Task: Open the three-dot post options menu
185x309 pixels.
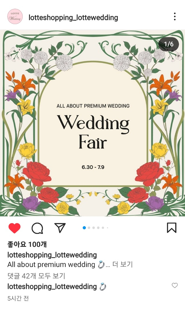Action: coord(175,17)
